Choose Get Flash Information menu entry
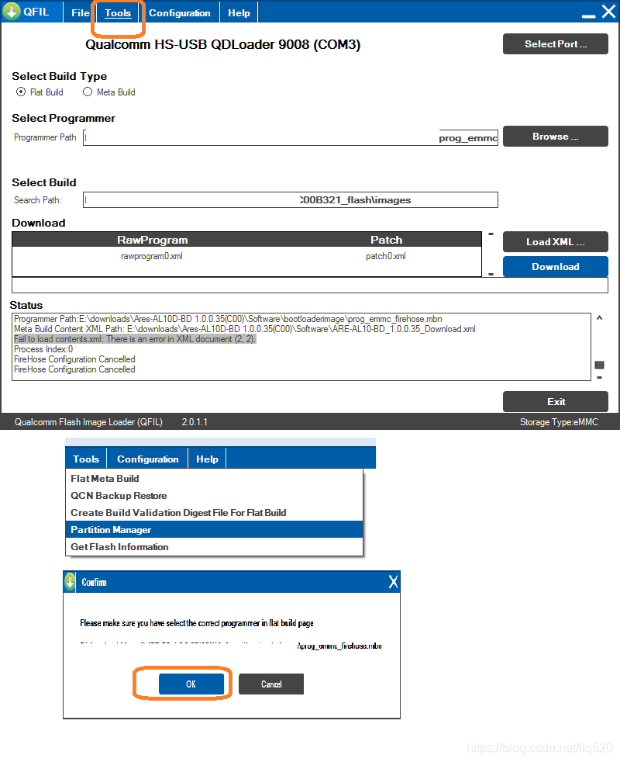The image size is (620, 762). (214, 547)
